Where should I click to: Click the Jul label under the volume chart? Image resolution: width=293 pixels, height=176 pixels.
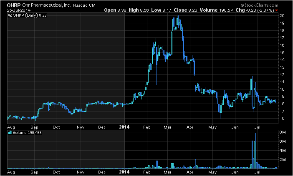pyautogui.click(x=258, y=172)
